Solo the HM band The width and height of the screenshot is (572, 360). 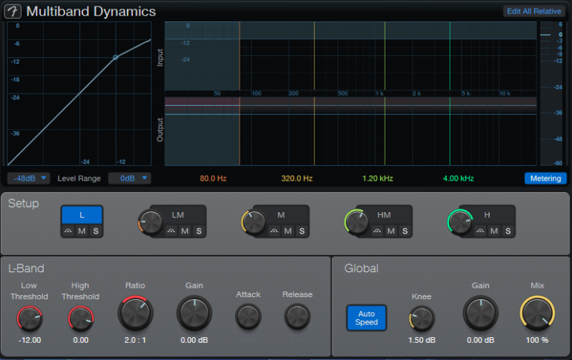405,231
